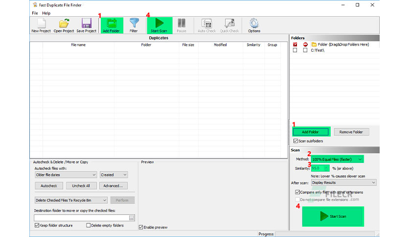Toggle Compare only files with same extensions
Screen dimensions: 409x237
pos(297,192)
